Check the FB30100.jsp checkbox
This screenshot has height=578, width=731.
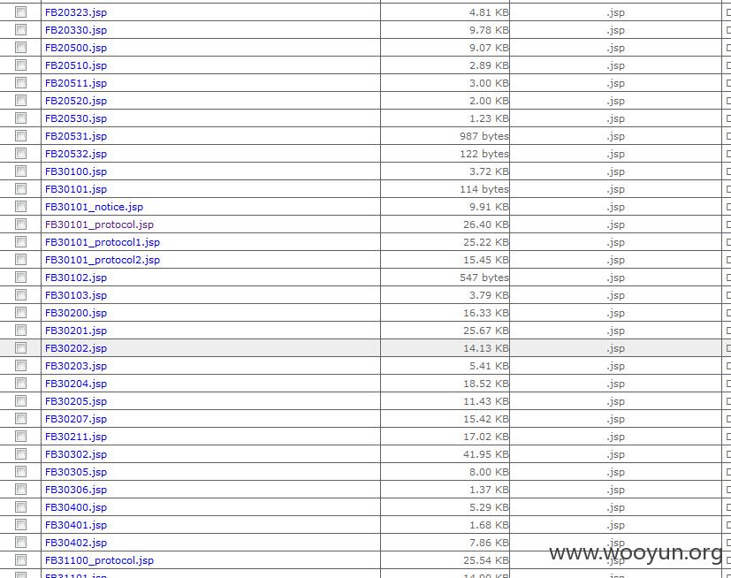coord(20,171)
